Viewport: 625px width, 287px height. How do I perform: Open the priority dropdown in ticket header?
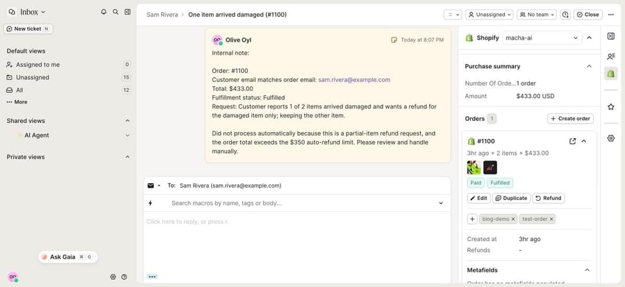[x=452, y=15]
